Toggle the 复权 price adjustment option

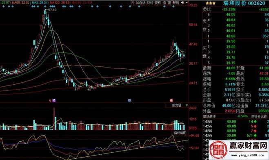[158, 3]
